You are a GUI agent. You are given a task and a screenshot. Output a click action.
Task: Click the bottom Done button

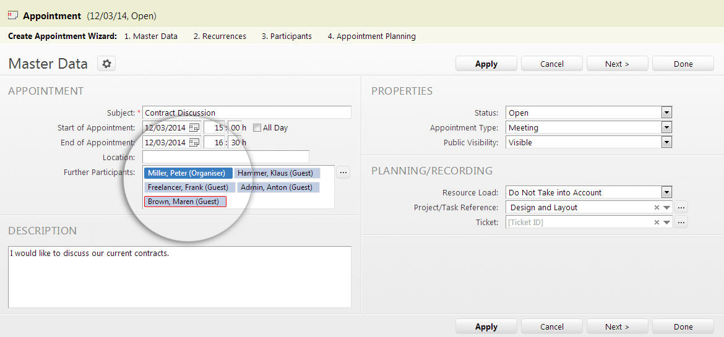point(683,326)
